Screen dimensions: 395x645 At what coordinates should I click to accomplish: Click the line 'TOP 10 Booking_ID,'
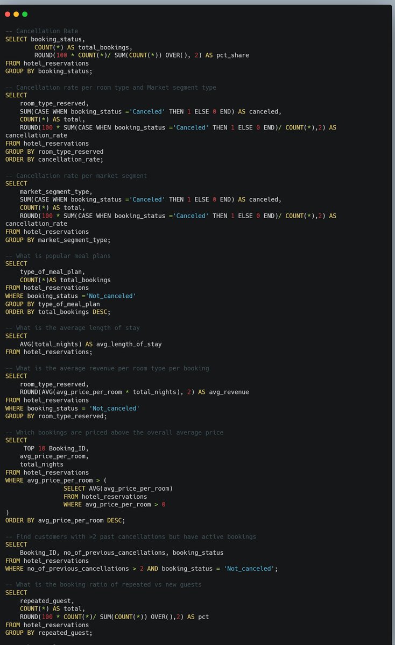pos(57,448)
